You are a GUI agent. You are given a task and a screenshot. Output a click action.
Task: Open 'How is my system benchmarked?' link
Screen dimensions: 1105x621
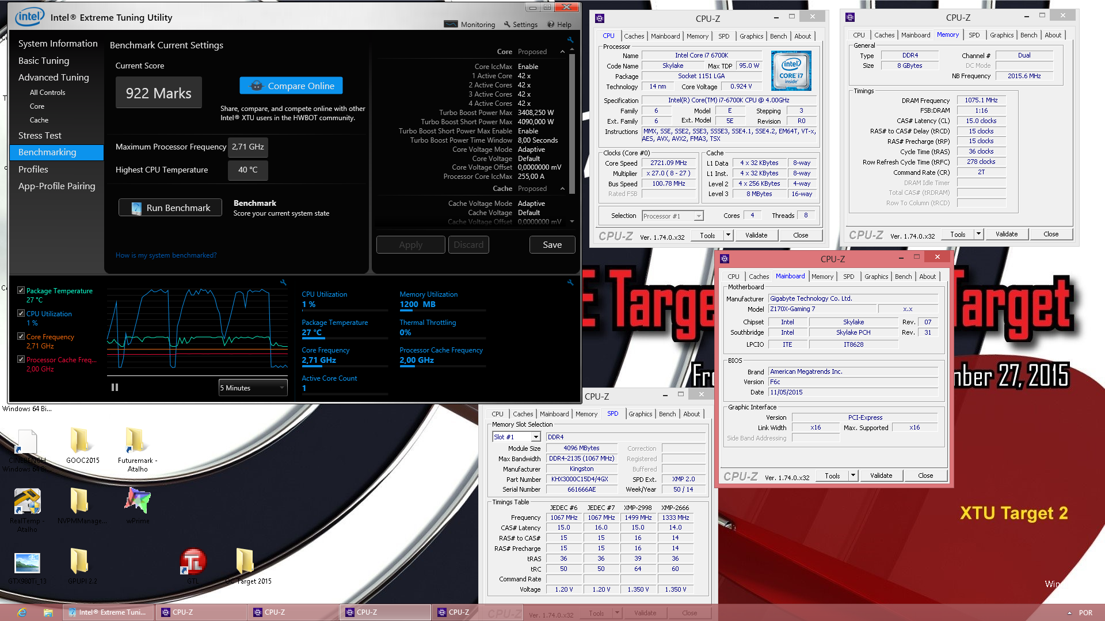pyautogui.click(x=166, y=255)
